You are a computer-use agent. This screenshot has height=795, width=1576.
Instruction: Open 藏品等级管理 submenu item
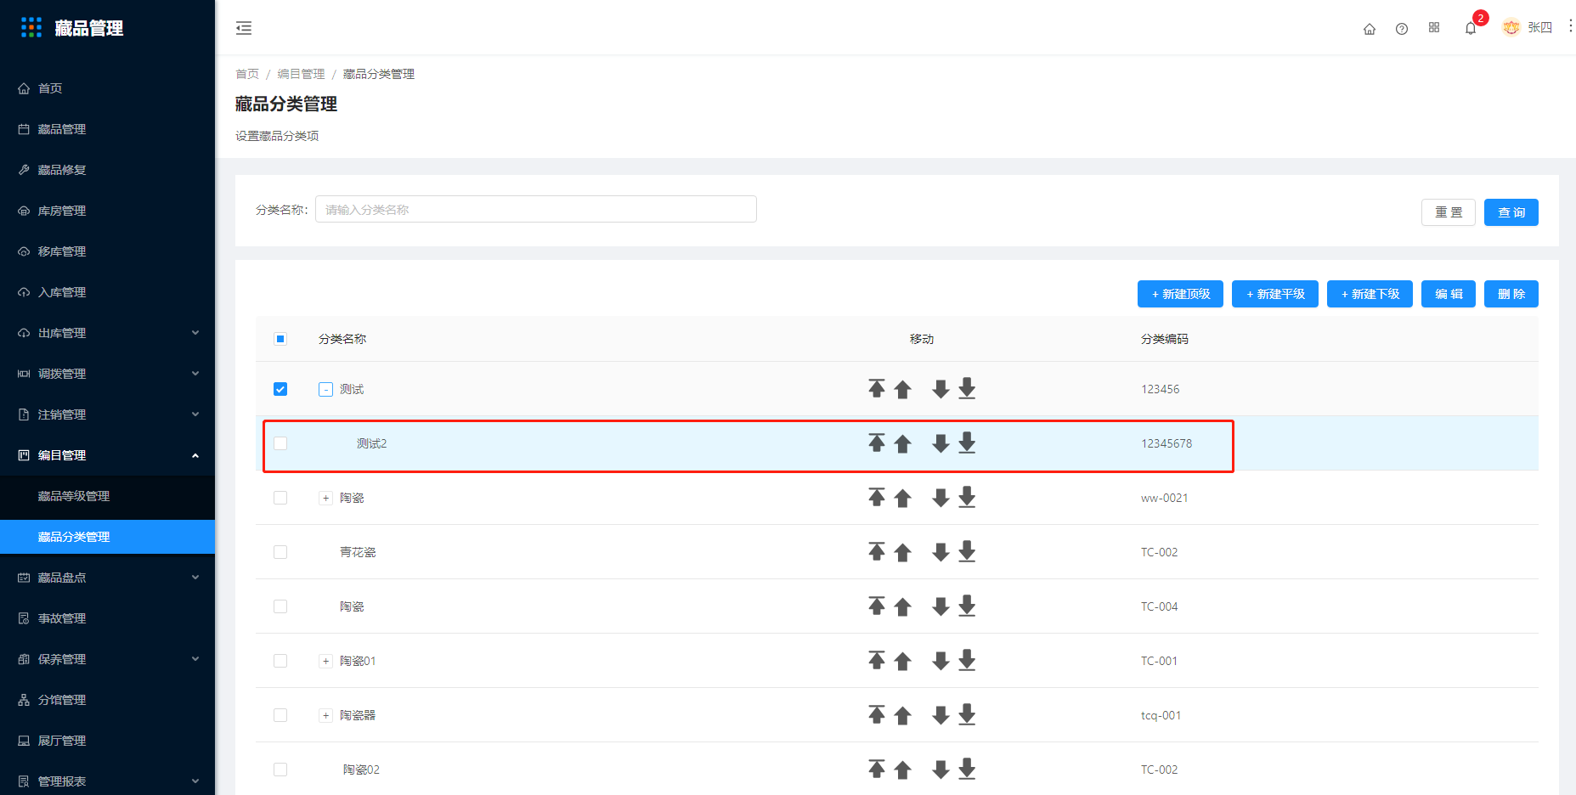coord(107,496)
